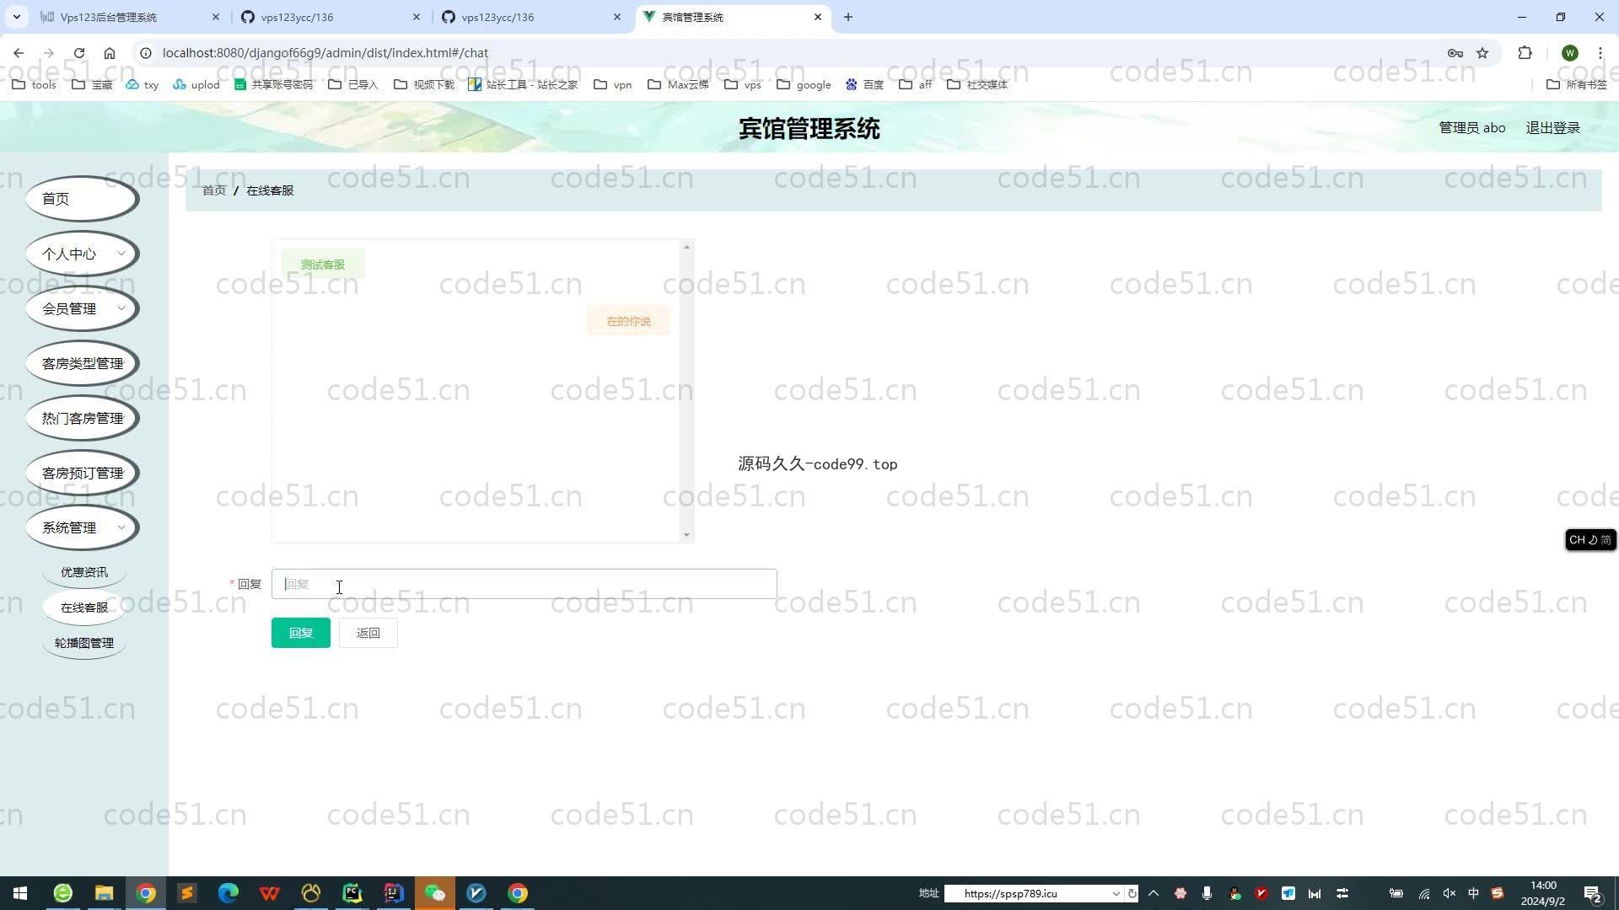
Task: Show hidden system tray icons
Action: pos(1154,893)
